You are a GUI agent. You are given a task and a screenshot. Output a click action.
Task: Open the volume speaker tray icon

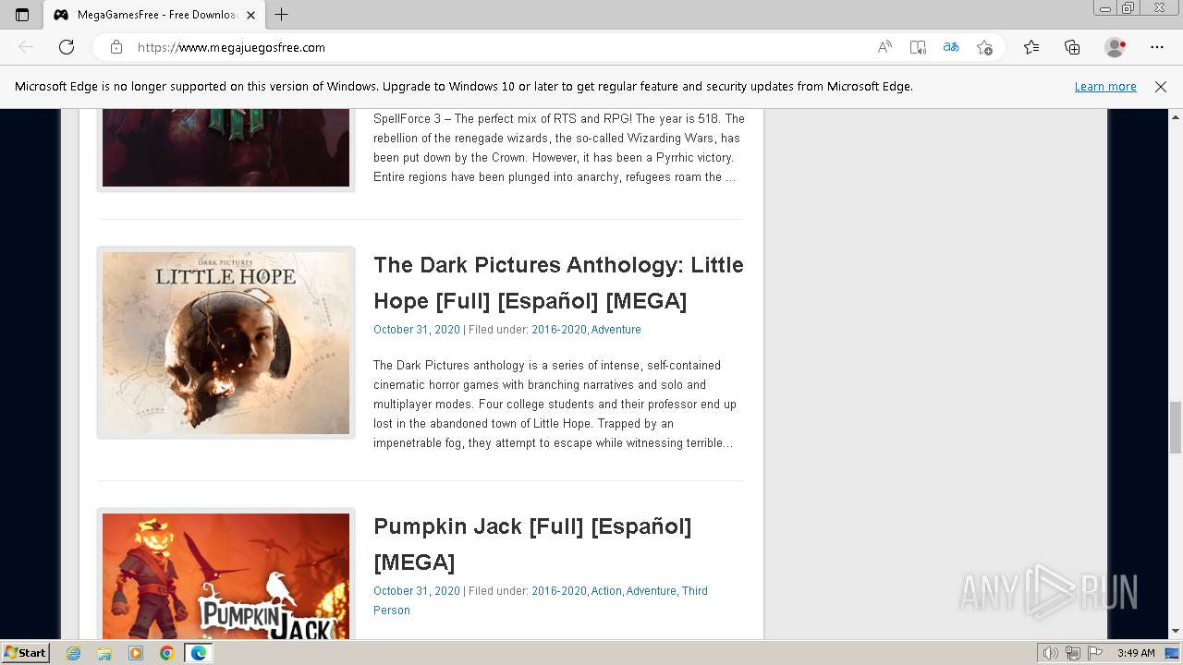click(x=1051, y=653)
